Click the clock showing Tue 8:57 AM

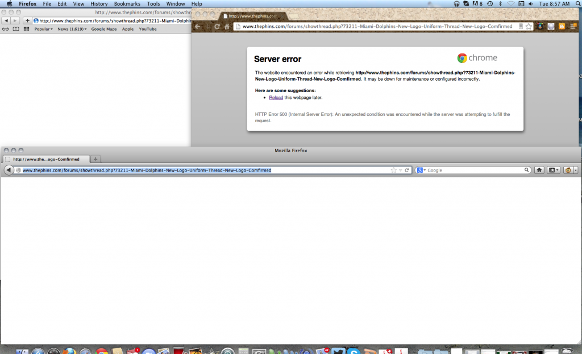[554, 4]
